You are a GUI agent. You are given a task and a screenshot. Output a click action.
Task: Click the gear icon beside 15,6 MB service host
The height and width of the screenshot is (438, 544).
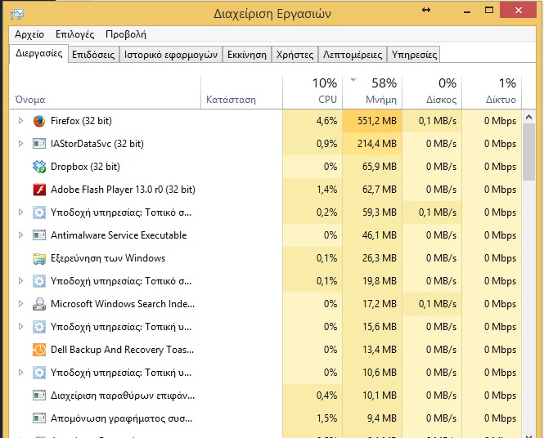[39, 327]
